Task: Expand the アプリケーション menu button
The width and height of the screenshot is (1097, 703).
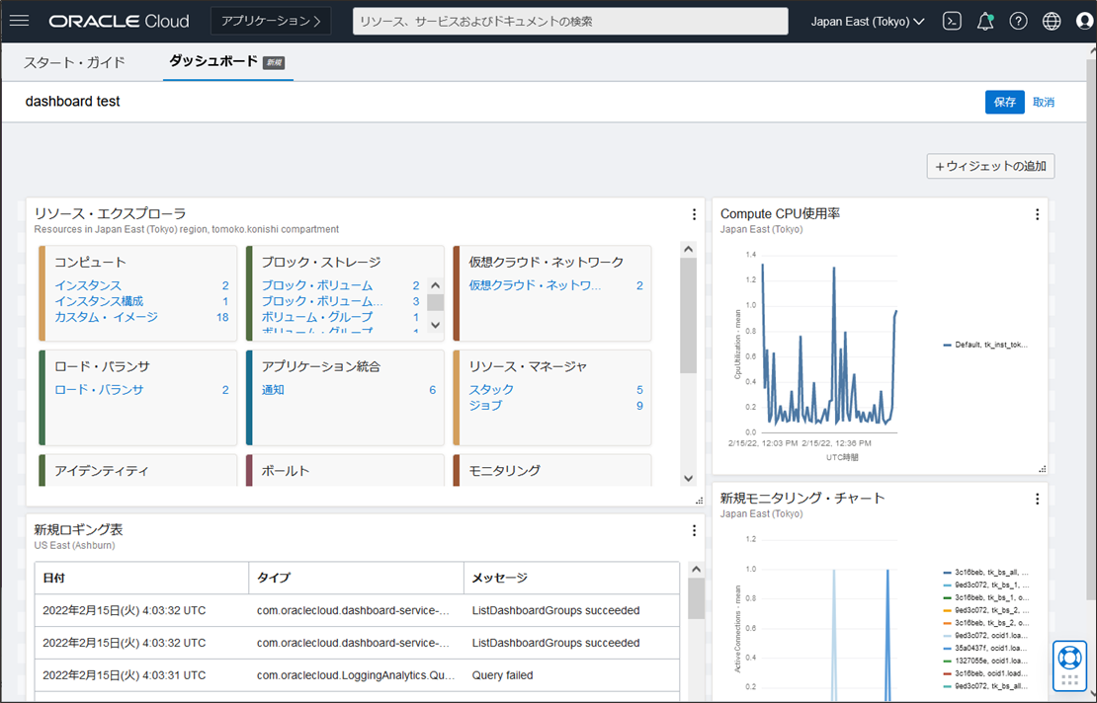Action: 271,21
